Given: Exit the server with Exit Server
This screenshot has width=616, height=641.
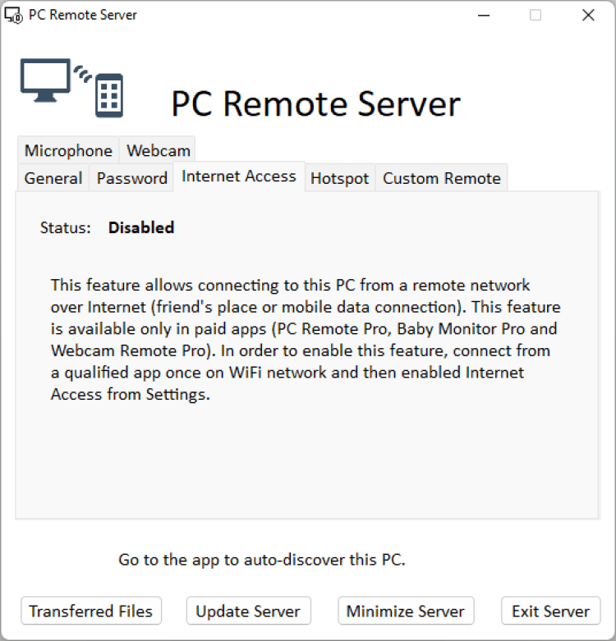Looking at the screenshot, I should (550, 611).
